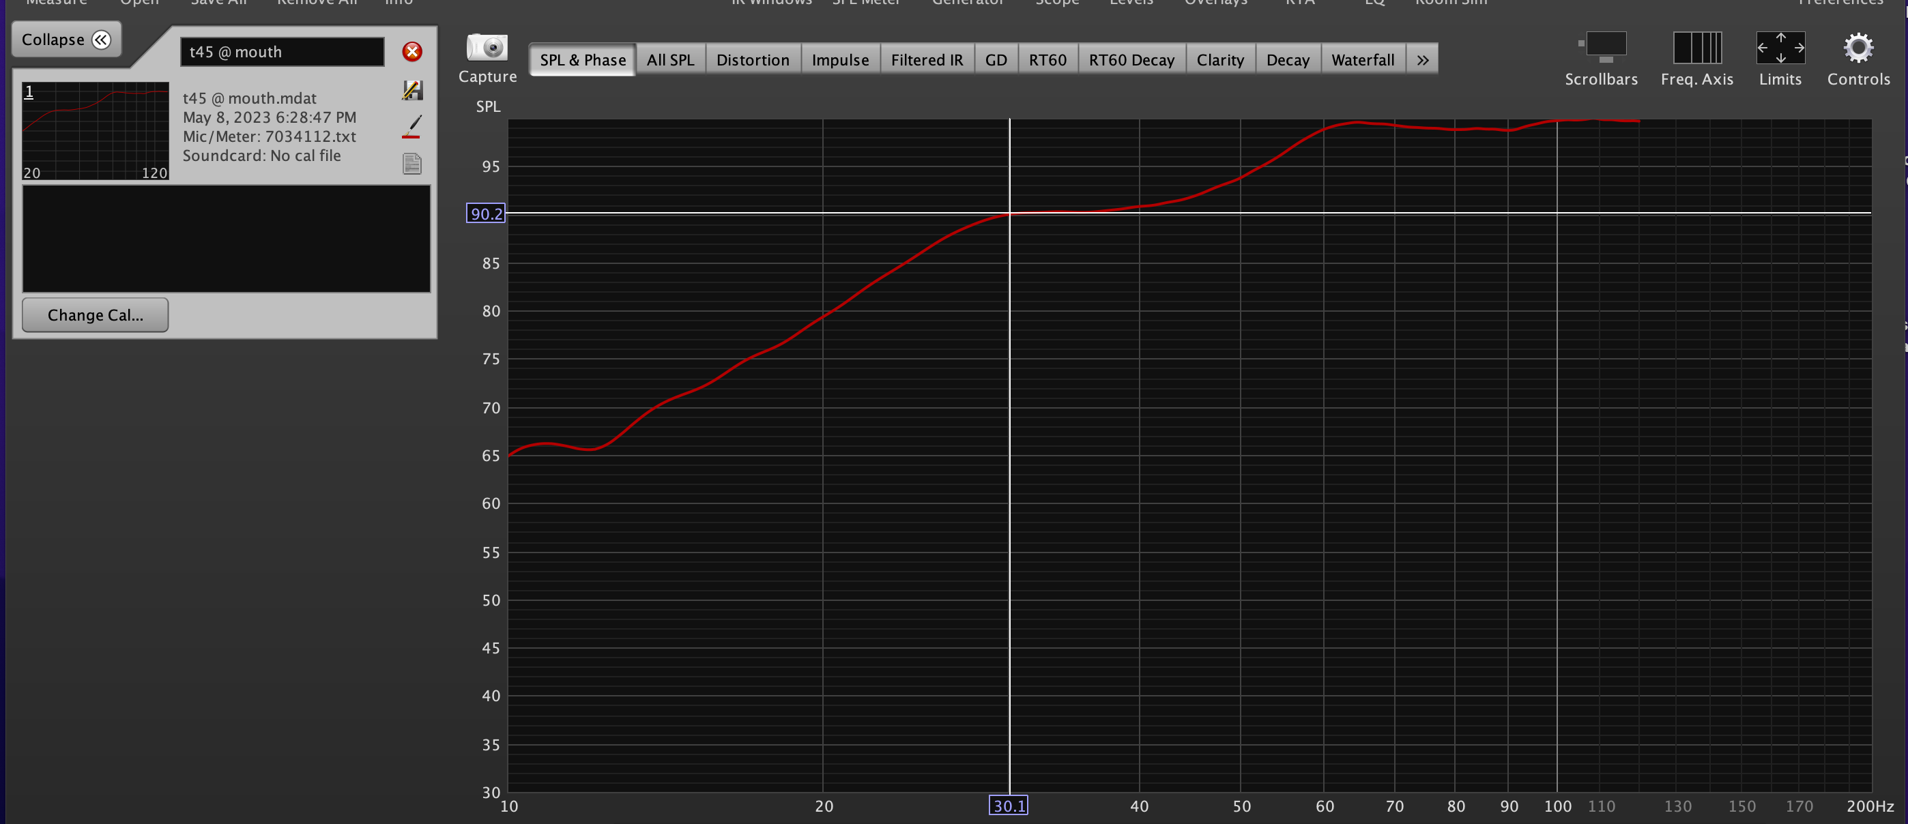Toggle the Freq. Axis icon
1908x824 pixels.
1697,49
